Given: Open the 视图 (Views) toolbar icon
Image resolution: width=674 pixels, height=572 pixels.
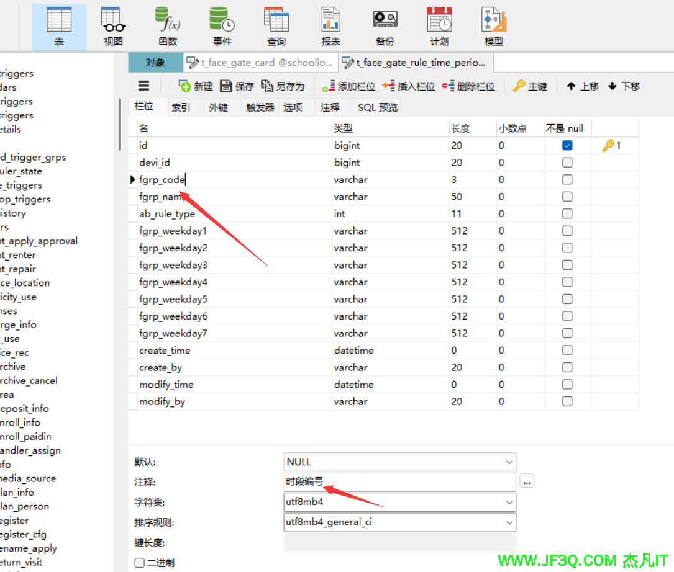Looking at the screenshot, I should 113,26.
